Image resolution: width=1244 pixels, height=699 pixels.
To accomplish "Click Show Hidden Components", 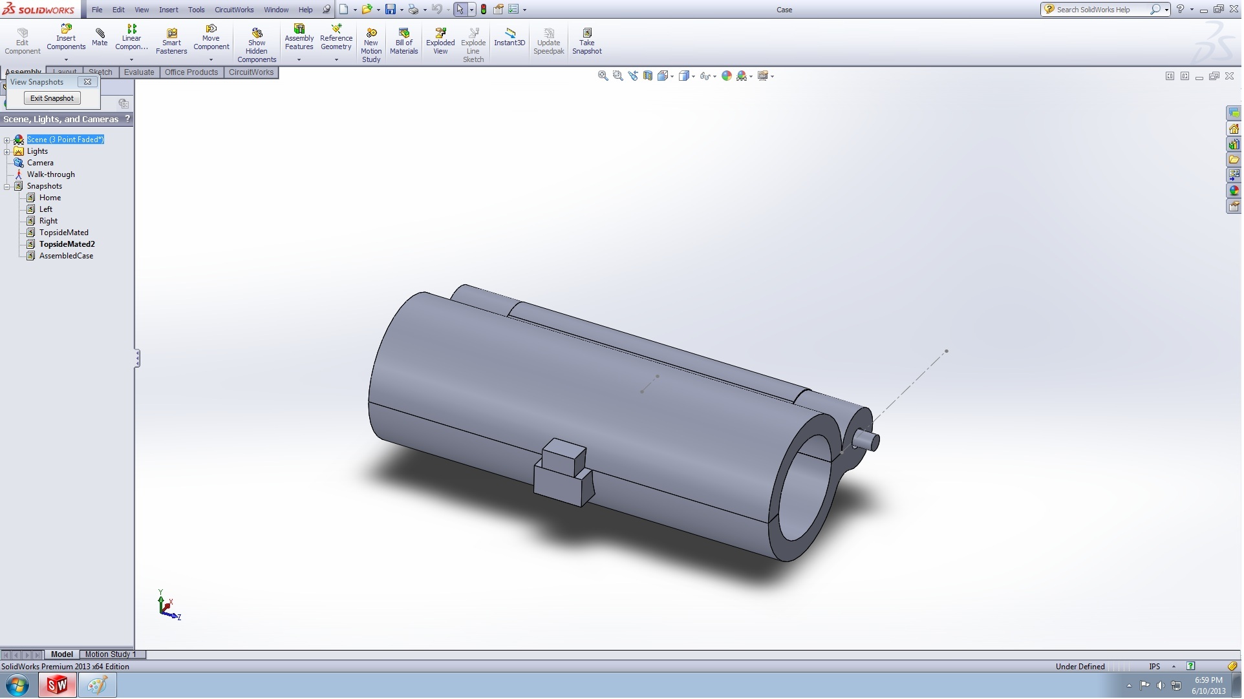I will (257, 45).
